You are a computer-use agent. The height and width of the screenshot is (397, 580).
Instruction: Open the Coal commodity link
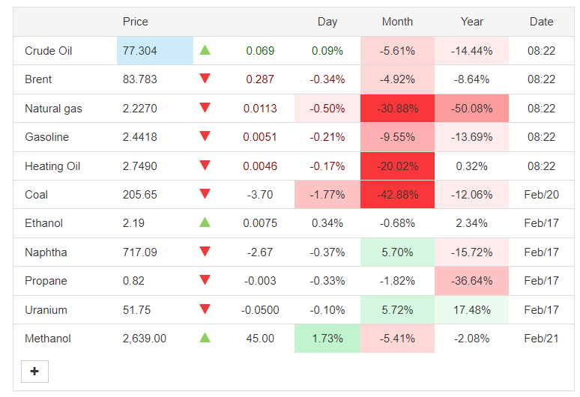(x=36, y=195)
